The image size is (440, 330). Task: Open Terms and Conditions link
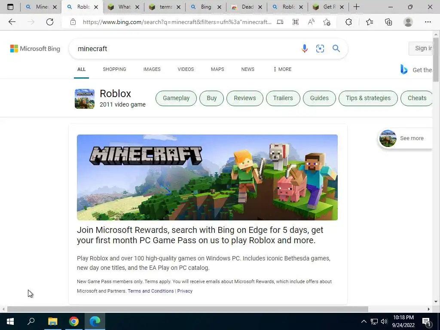point(151,291)
